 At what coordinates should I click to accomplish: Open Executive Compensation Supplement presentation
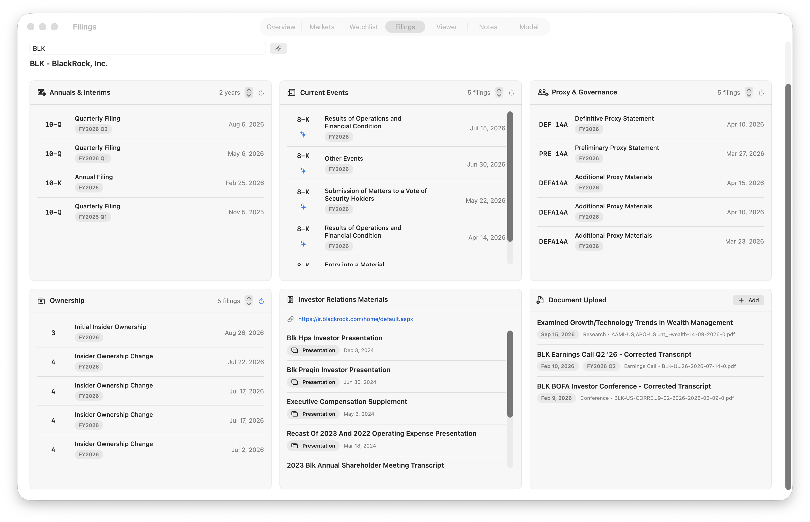click(396, 408)
